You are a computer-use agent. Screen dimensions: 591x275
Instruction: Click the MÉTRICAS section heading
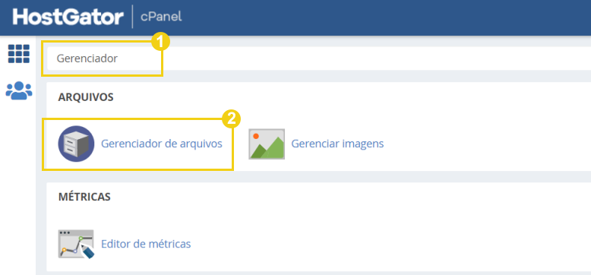84,197
